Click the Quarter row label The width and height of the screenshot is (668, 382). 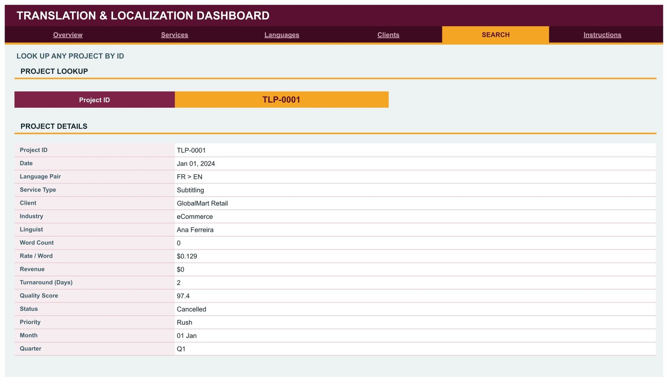(x=30, y=349)
